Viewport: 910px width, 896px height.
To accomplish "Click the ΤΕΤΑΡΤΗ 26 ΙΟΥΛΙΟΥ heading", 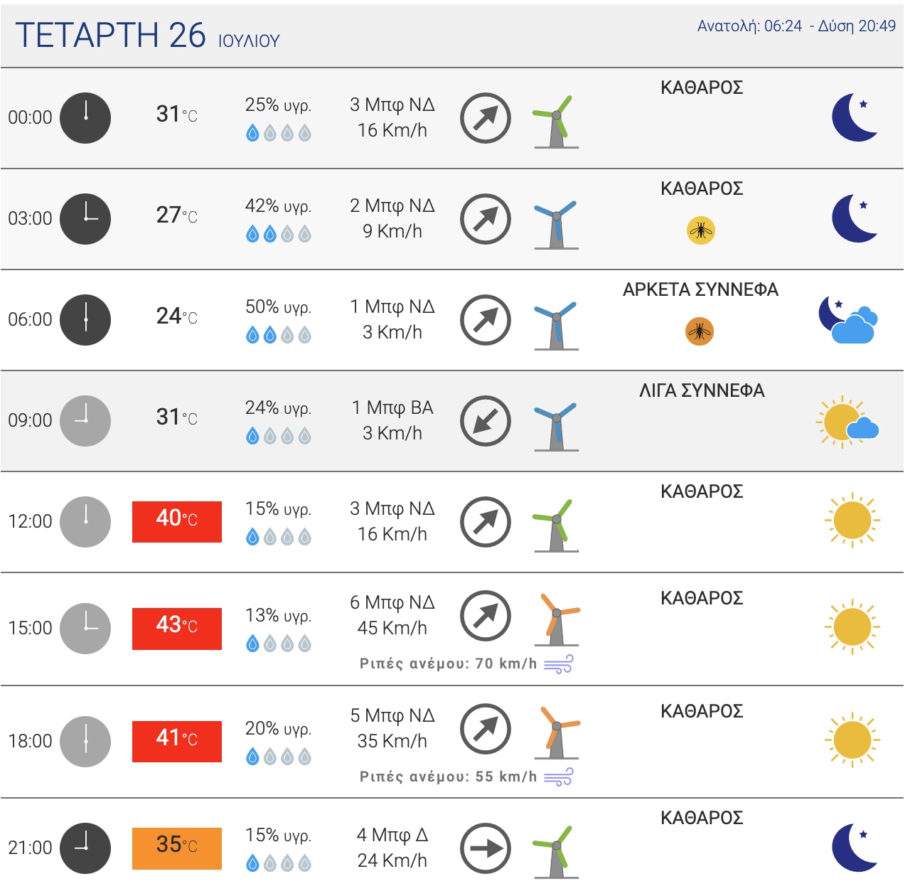I will pyautogui.click(x=147, y=36).
